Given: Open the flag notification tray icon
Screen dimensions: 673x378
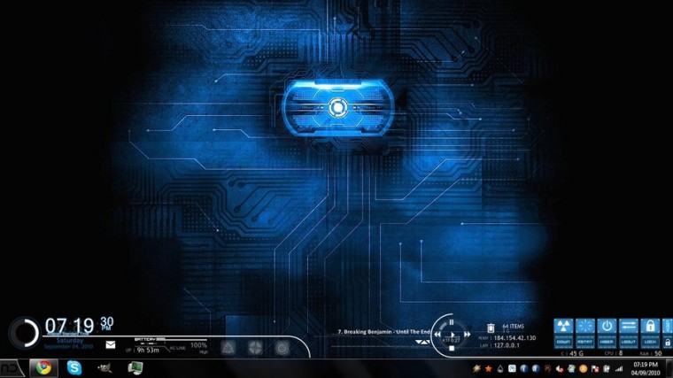Looking at the screenshot, I should tap(595, 368).
